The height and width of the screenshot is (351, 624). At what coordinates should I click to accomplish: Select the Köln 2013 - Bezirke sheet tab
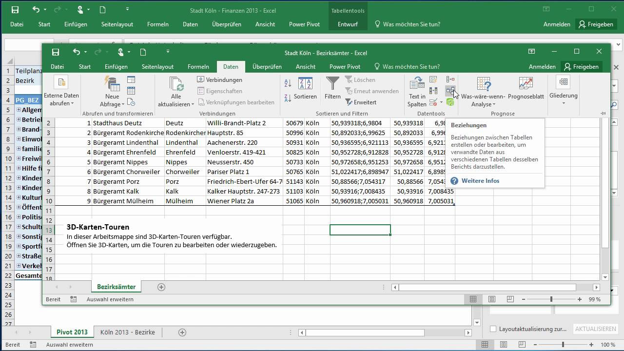128,332
